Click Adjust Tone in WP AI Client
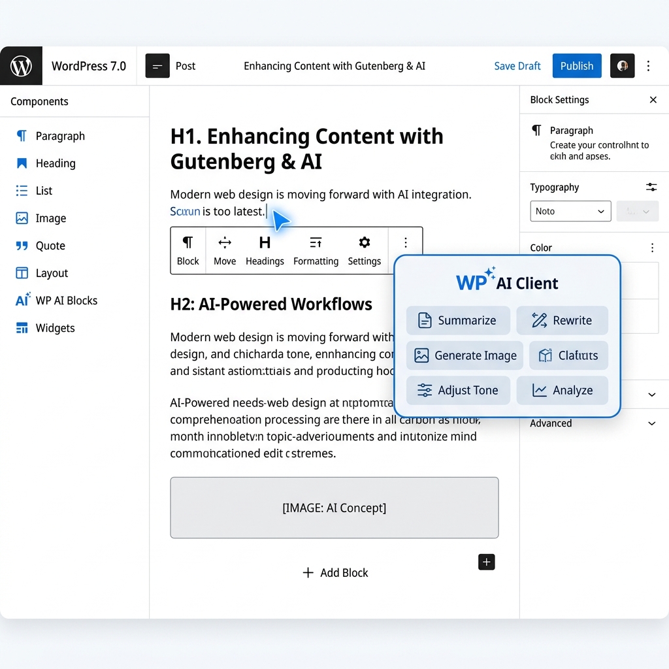Image resolution: width=669 pixels, height=669 pixels. [458, 391]
